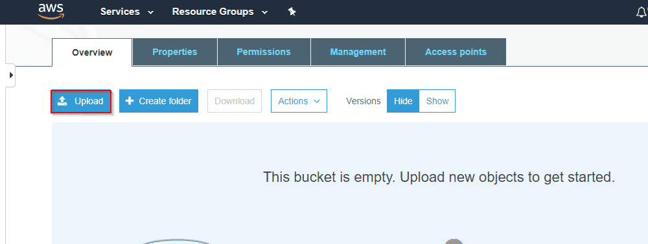Set Versions toggle to Hide
648x244 pixels.
(x=403, y=101)
